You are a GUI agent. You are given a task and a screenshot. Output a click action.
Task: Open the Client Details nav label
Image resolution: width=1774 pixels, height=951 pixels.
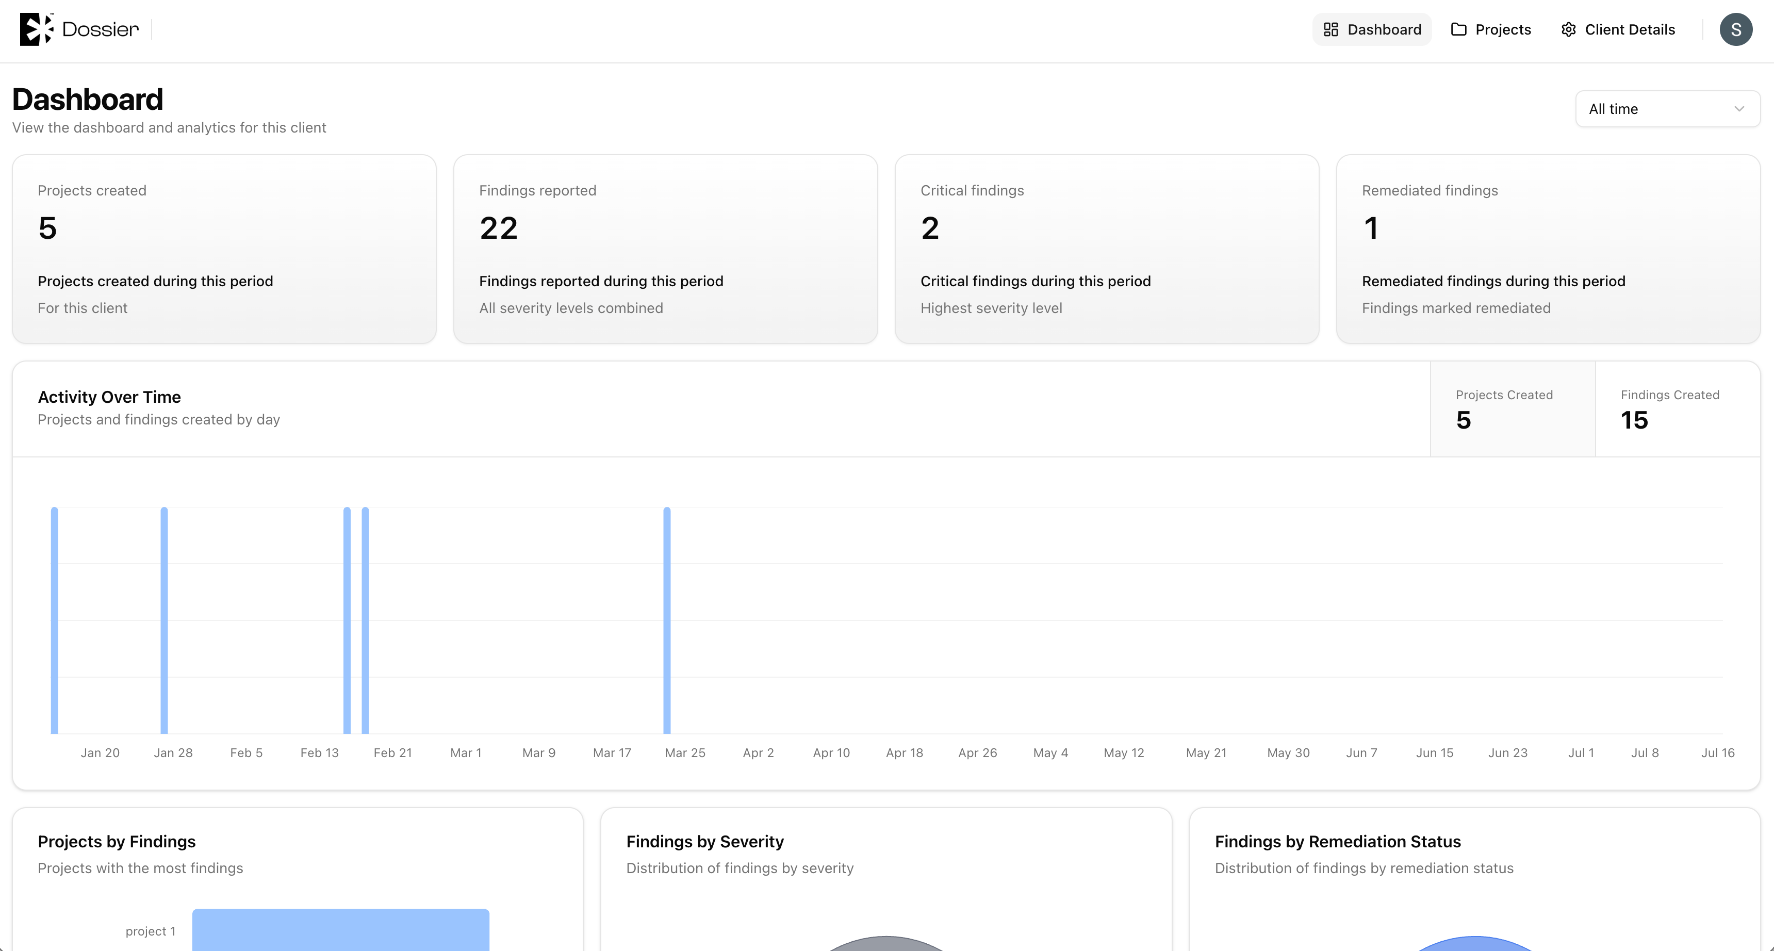click(1630, 29)
